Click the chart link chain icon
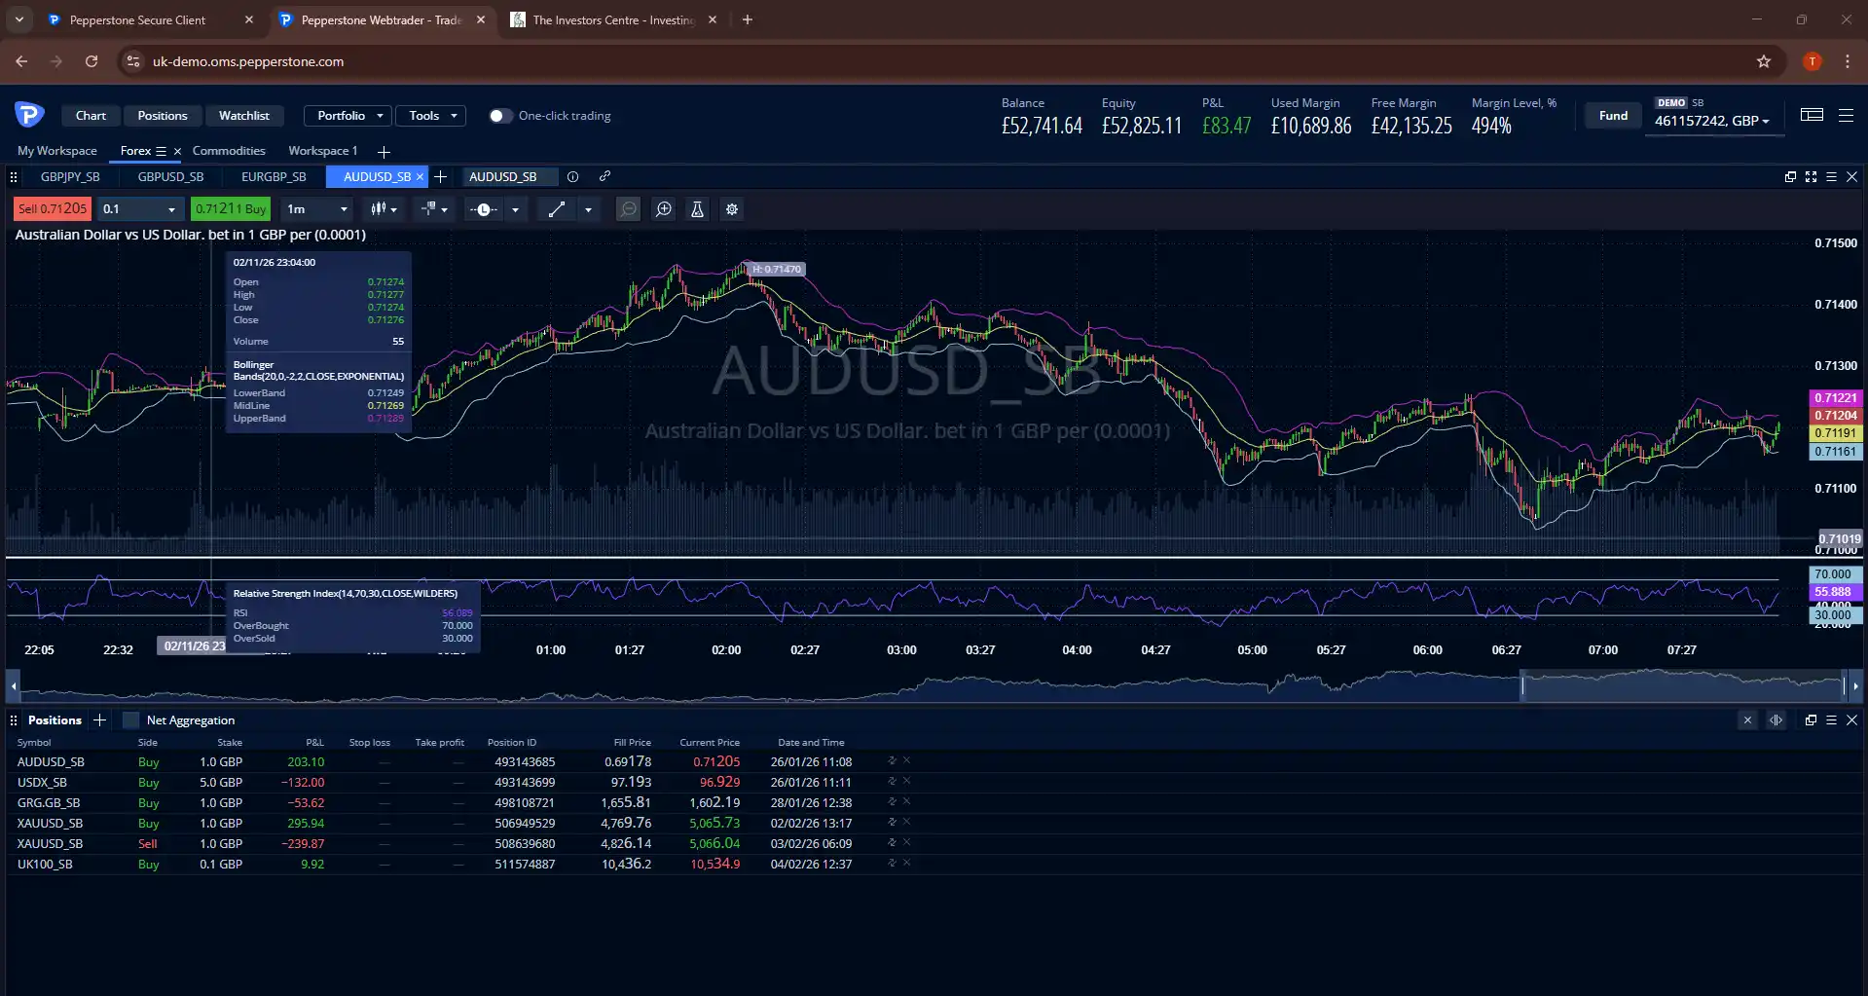The width and height of the screenshot is (1868, 996). [x=604, y=176]
